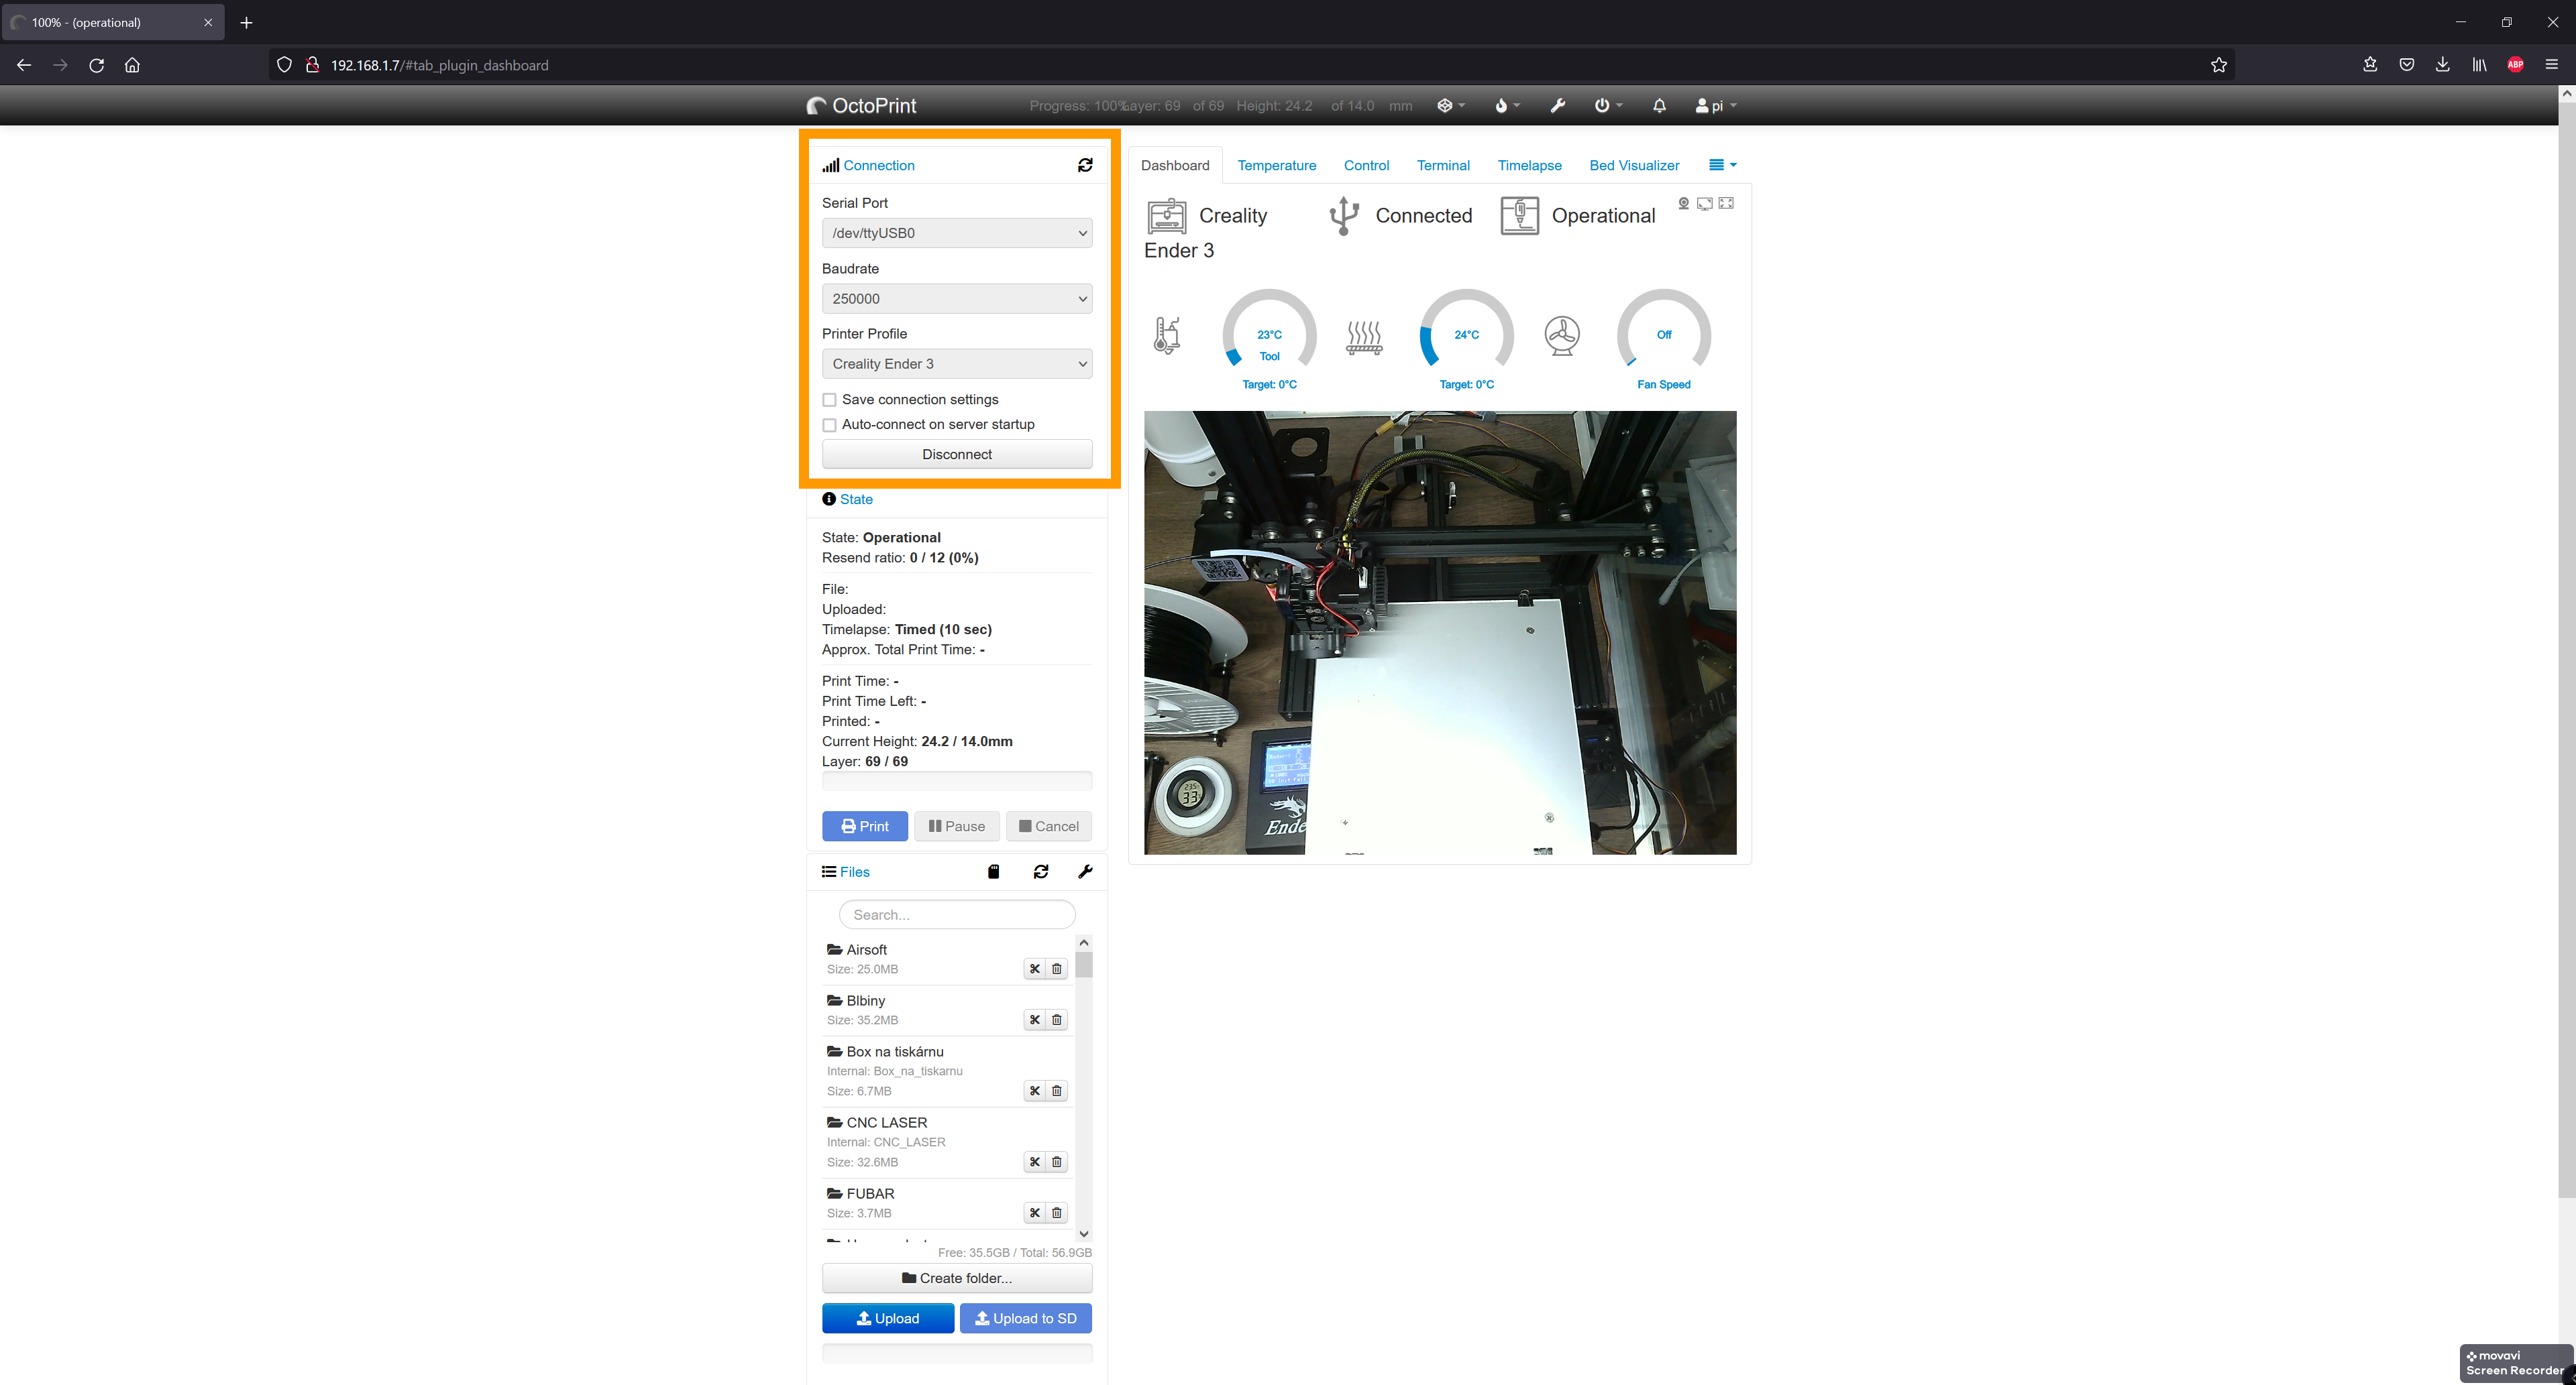Bookmark this page with star icon
This screenshot has height=1385, width=2576.
[2218, 65]
